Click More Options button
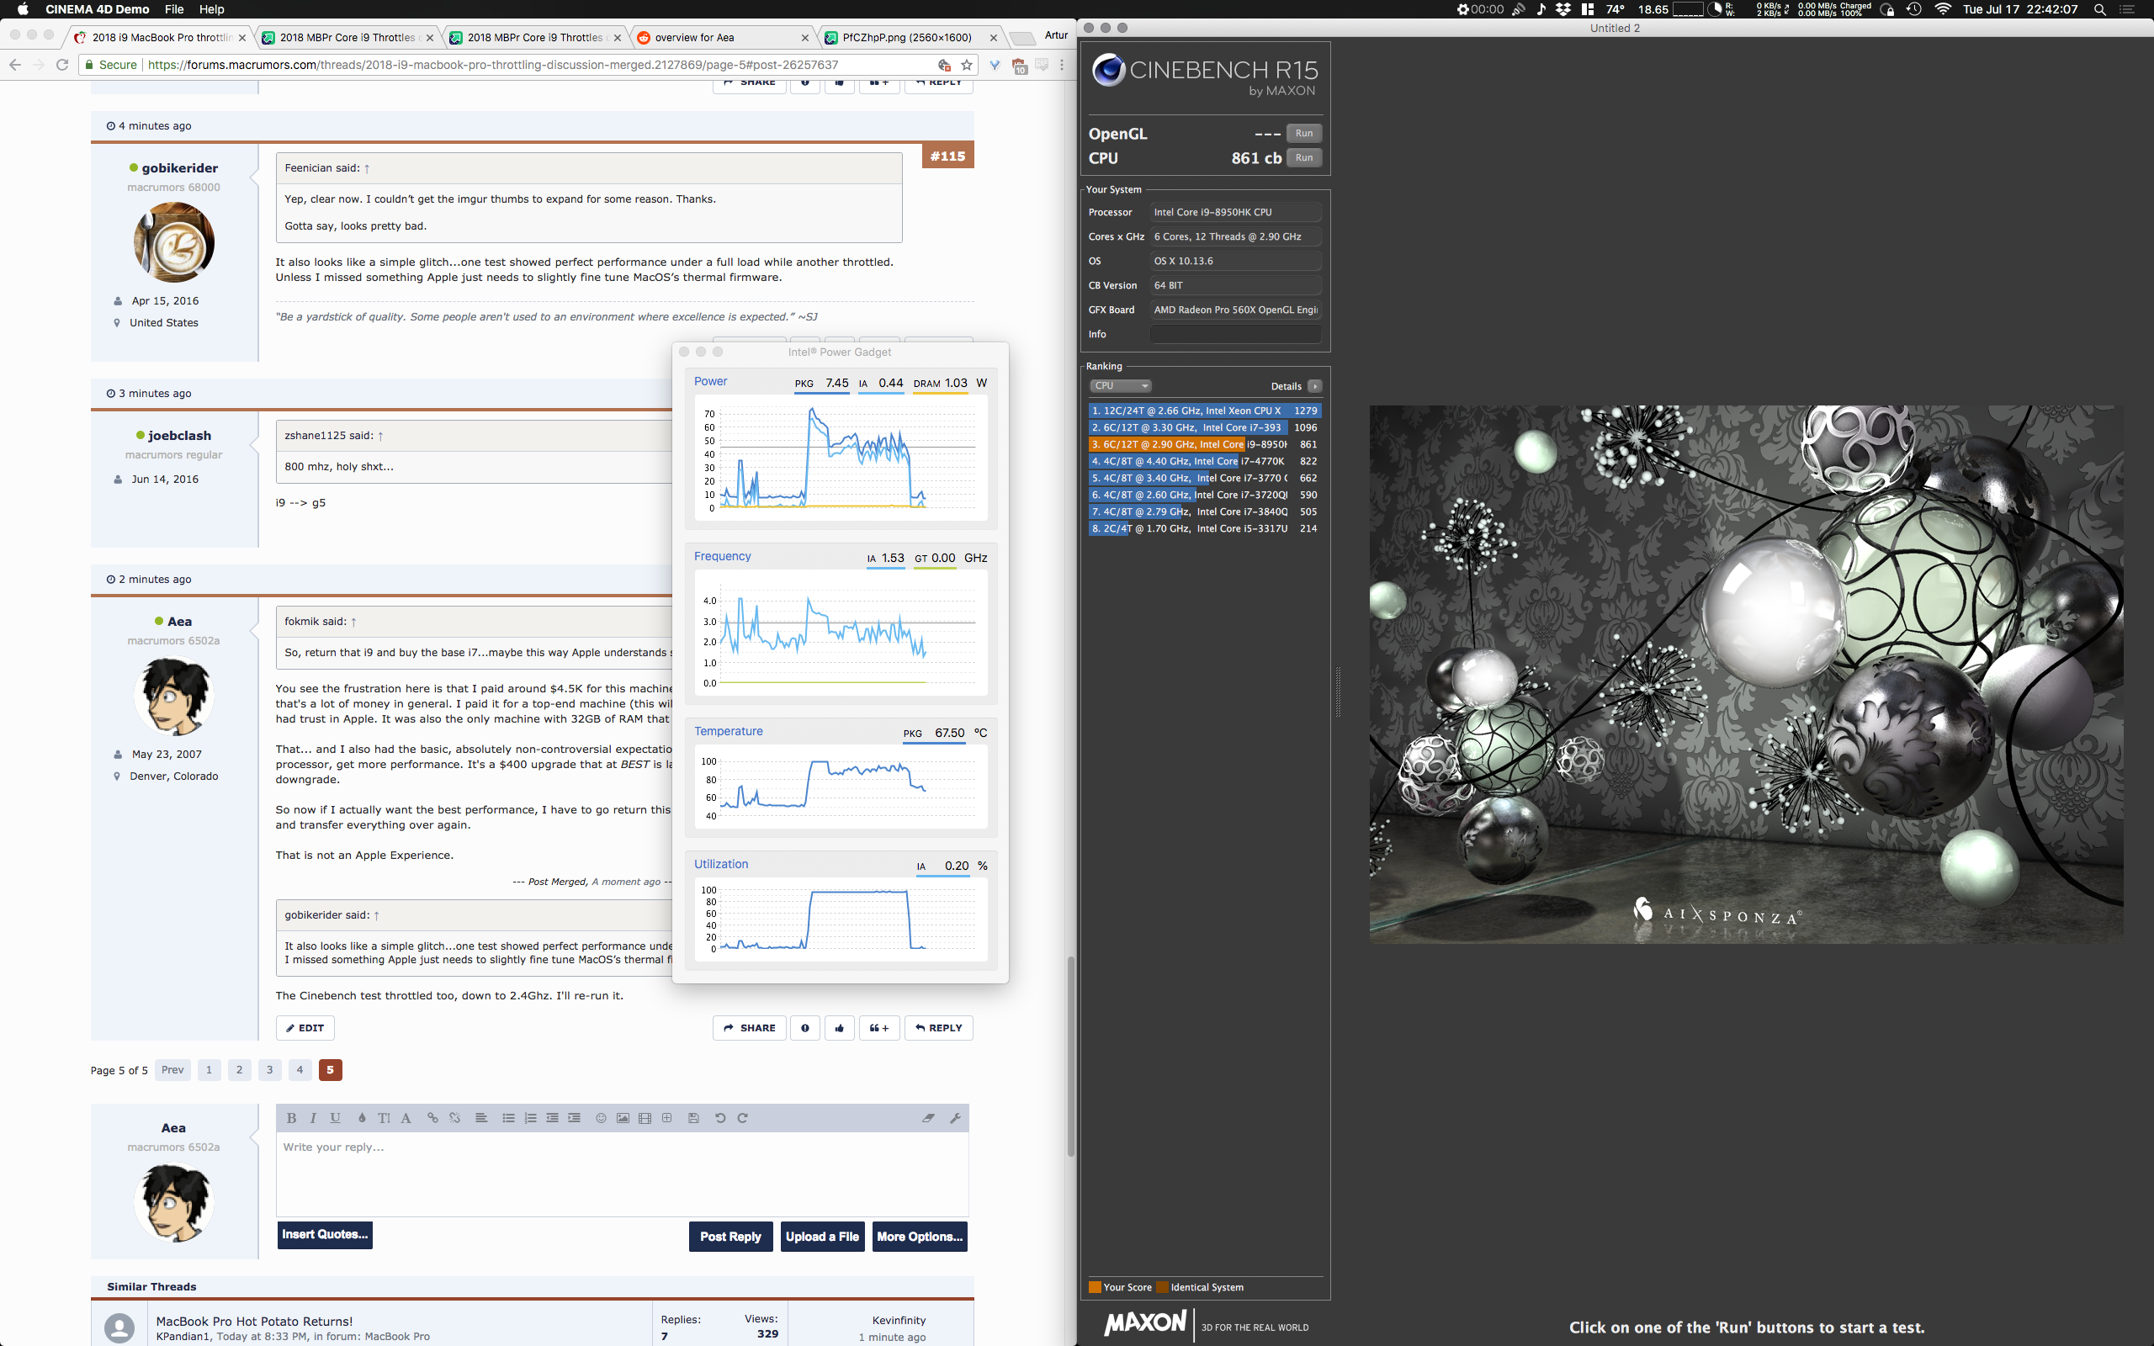 pos(920,1237)
